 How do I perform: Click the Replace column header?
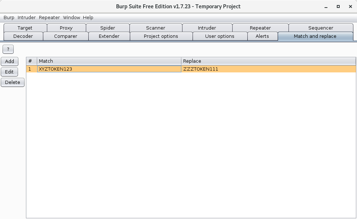pos(268,61)
